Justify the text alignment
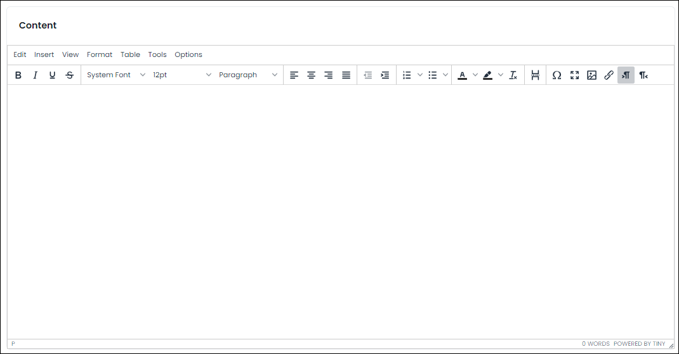679x354 pixels. click(x=346, y=75)
